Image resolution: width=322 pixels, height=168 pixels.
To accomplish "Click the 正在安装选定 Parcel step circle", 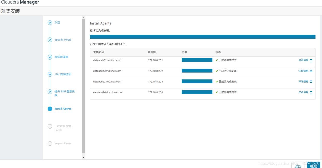I will click(x=50, y=126).
